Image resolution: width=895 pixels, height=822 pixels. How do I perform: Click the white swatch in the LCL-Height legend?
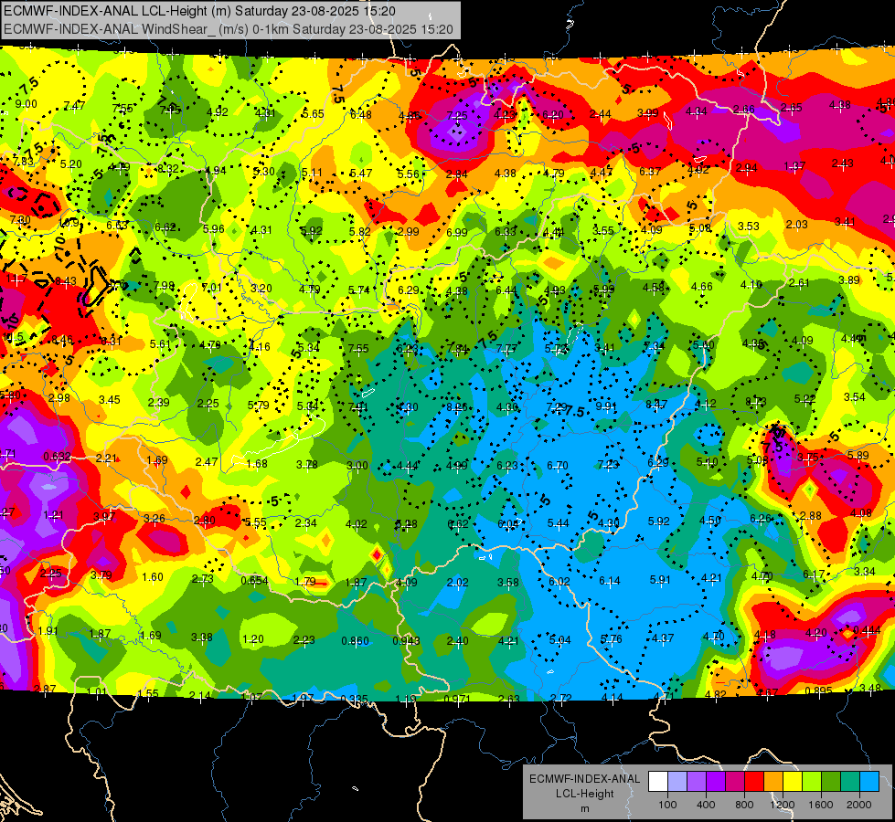pyautogui.click(x=658, y=782)
